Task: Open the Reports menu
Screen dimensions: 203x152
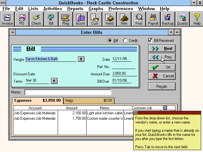Action: (75, 9)
